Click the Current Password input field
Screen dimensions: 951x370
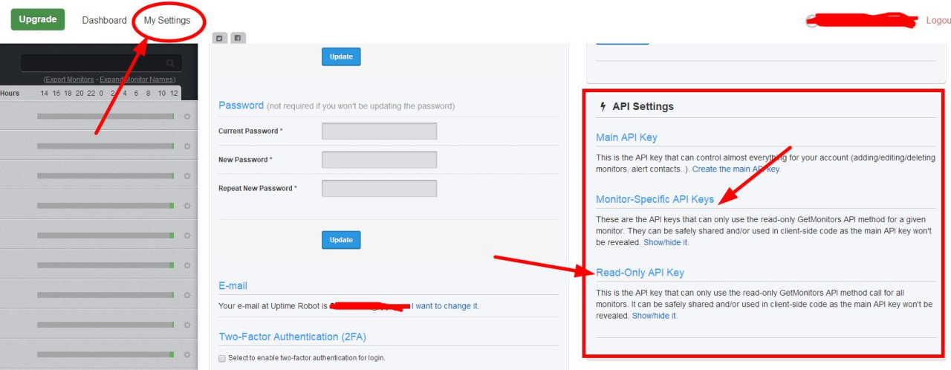pyautogui.click(x=379, y=132)
